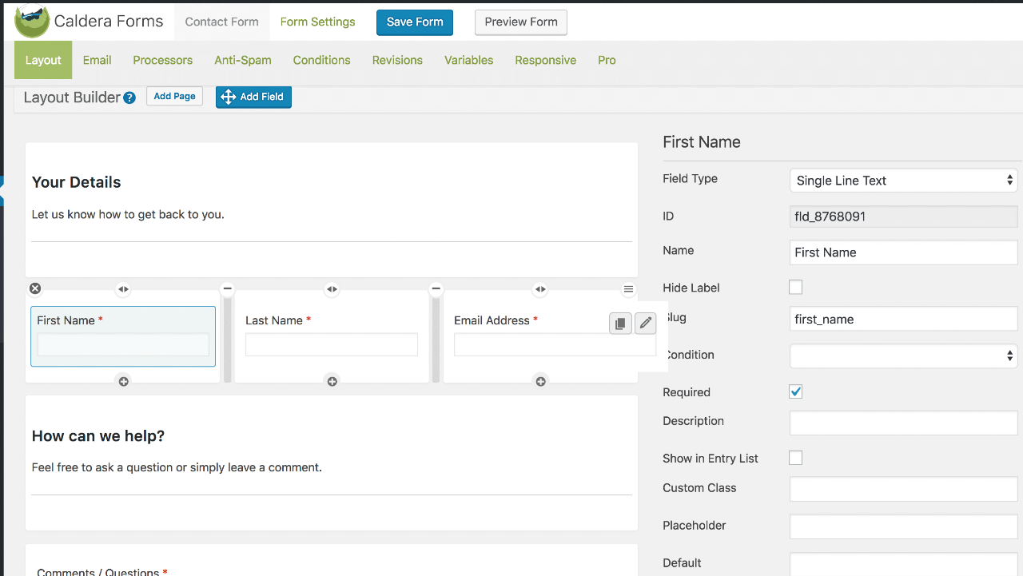The height and width of the screenshot is (576, 1023).
Task: Uncheck the Required checkbox
Action: tap(795, 391)
